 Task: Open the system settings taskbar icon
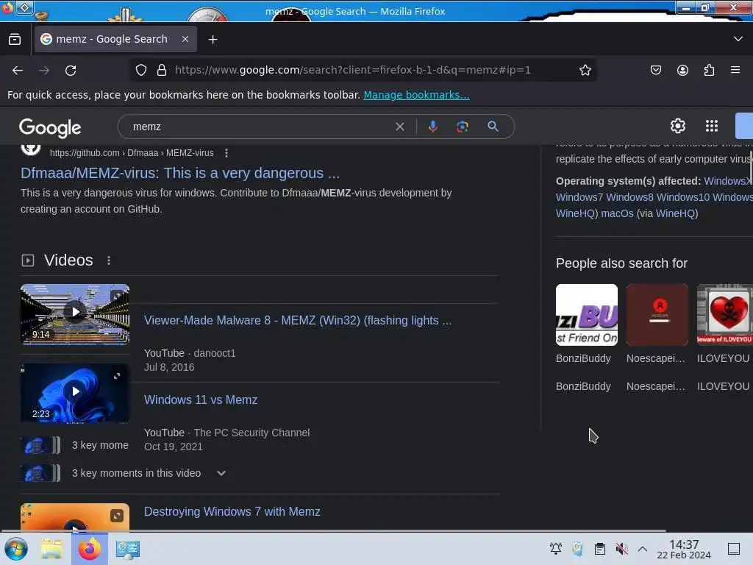(127, 549)
